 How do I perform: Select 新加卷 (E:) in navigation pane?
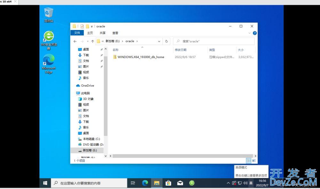click(87, 150)
